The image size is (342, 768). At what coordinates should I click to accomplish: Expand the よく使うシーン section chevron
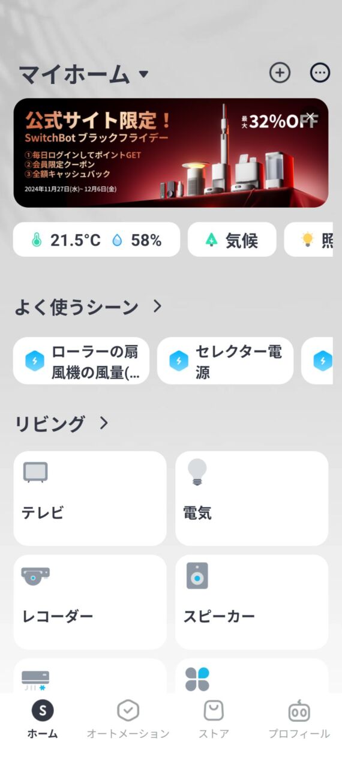157,307
